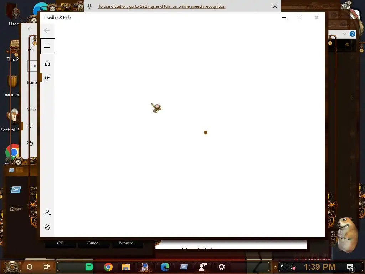Image resolution: width=365 pixels, height=274 pixels.
Task: Expand the chevron next to help icon
Action: (x=345, y=34)
